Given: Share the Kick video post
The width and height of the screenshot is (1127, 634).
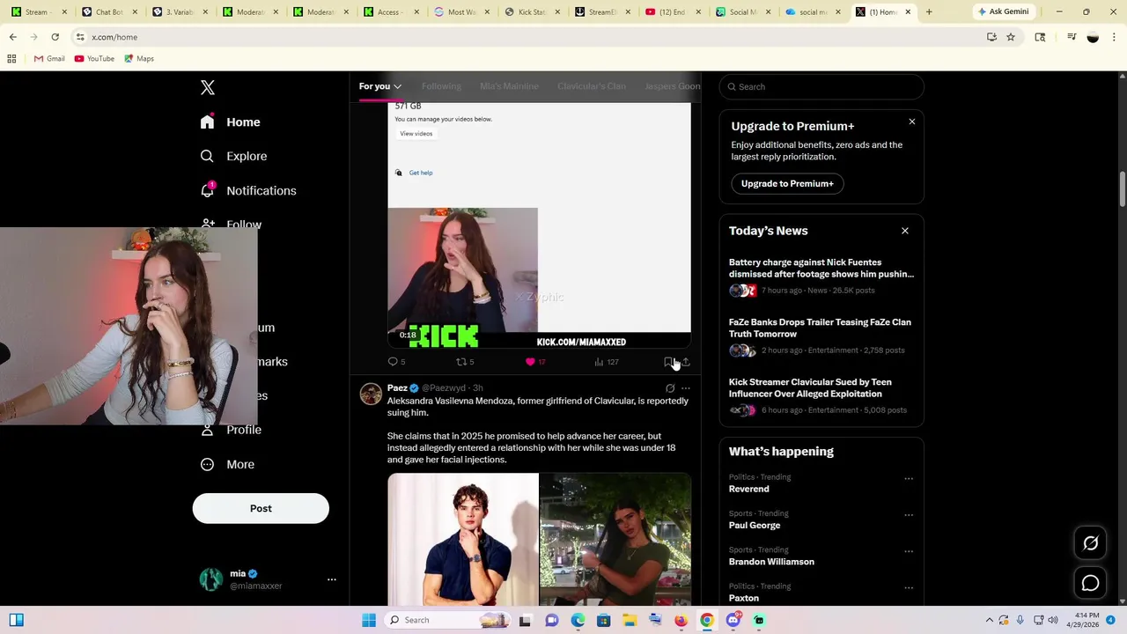Looking at the screenshot, I should pos(686,362).
